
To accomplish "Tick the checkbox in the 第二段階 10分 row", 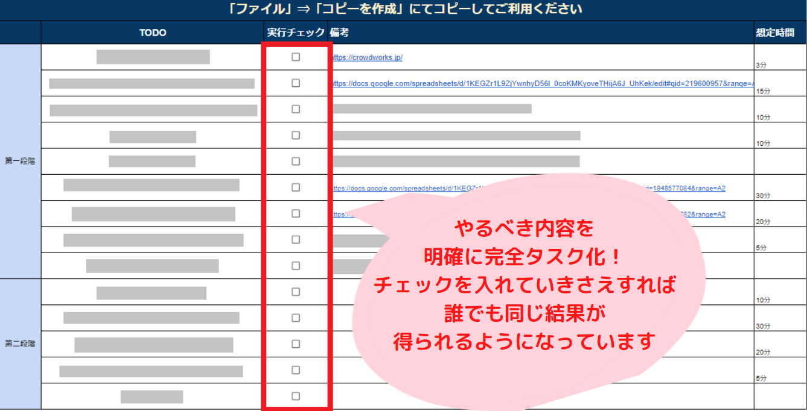I will pyautogui.click(x=296, y=292).
